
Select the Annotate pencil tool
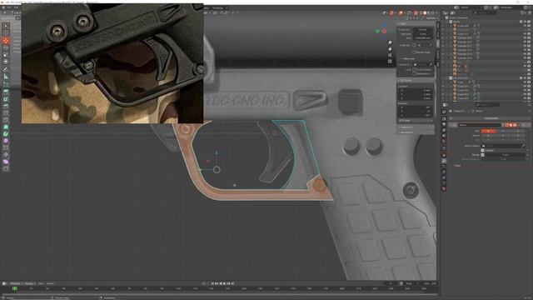coord(6,69)
